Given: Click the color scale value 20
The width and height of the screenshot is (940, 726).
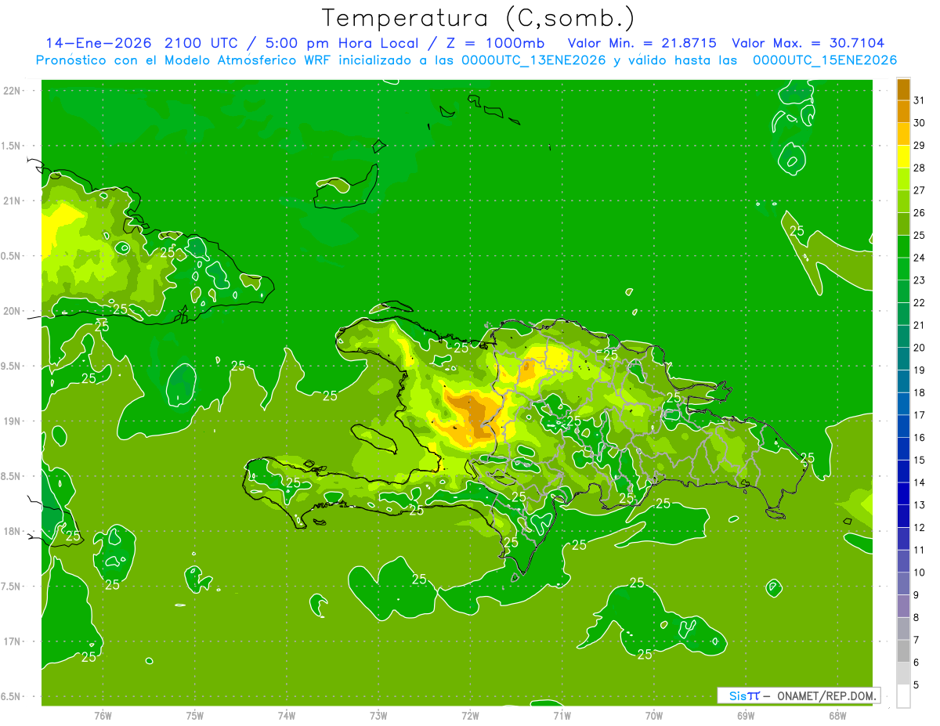Looking at the screenshot, I should pyautogui.click(x=919, y=348).
